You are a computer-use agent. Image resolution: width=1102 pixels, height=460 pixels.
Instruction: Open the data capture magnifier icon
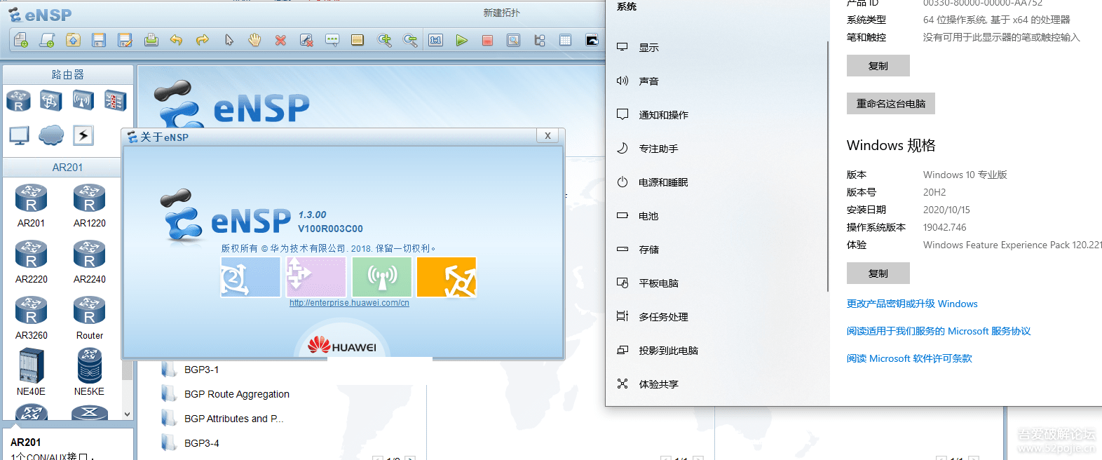coord(514,40)
